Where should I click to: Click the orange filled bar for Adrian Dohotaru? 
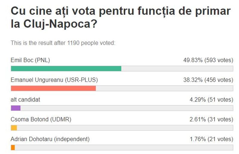(x=13, y=147)
